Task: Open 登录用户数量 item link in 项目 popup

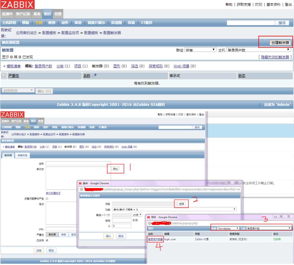Action: pyautogui.click(x=155, y=239)
